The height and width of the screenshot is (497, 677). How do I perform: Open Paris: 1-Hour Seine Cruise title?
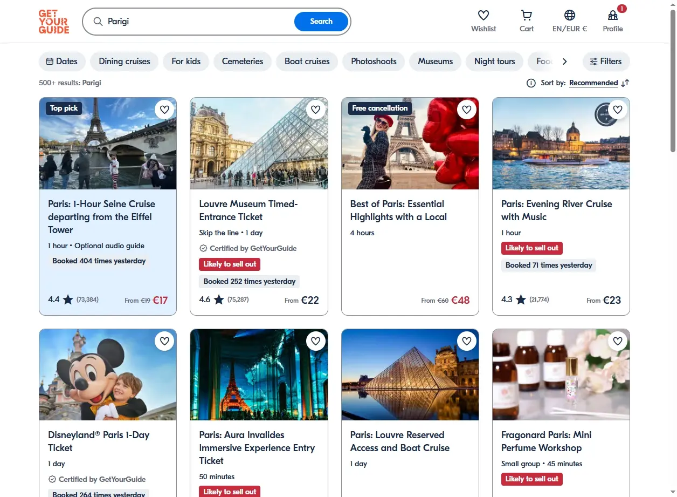click(102, 217)
